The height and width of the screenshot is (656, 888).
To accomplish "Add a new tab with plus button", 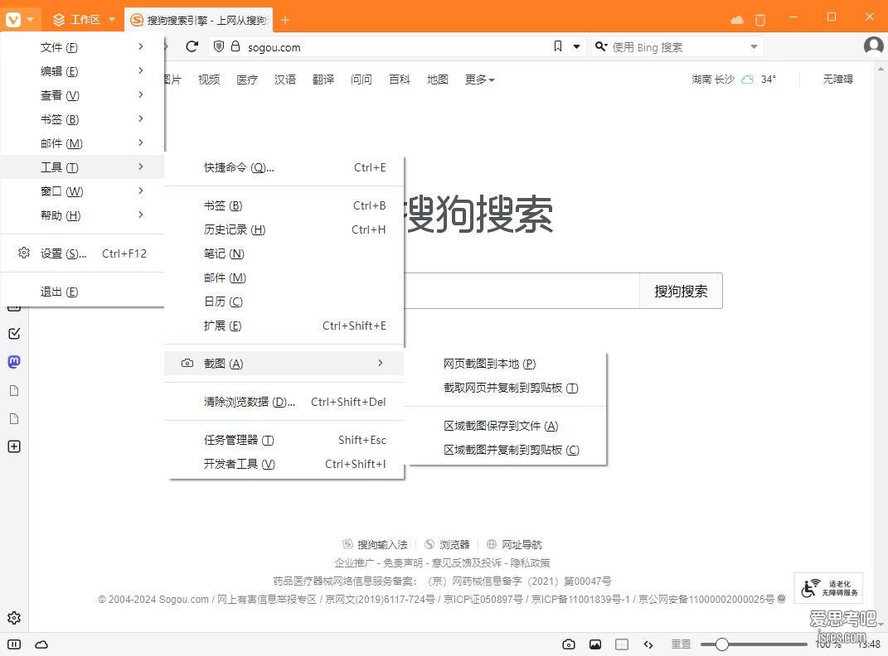I will point(285,21).
